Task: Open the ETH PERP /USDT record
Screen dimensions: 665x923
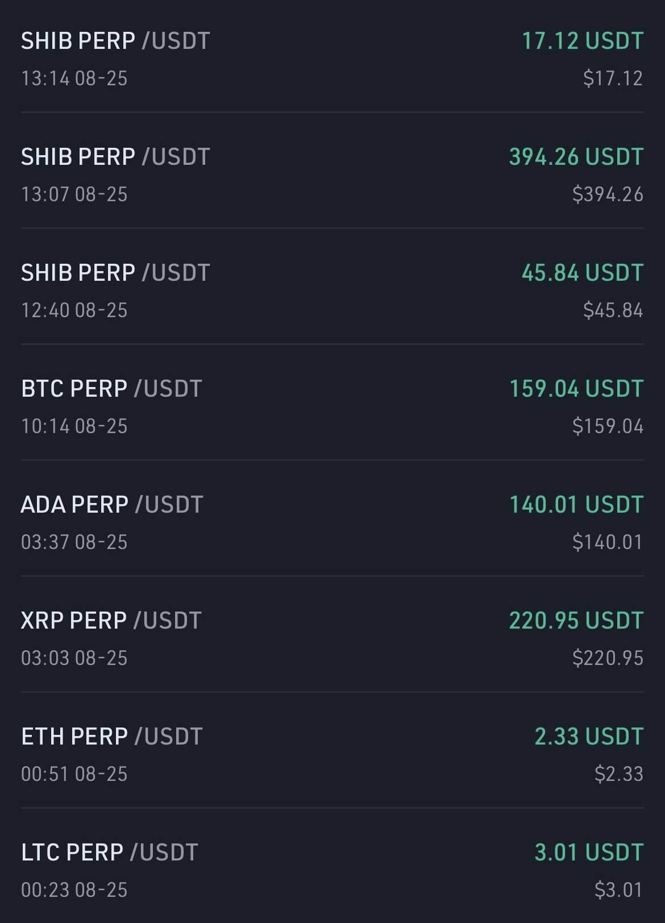Action: (112, 737)
